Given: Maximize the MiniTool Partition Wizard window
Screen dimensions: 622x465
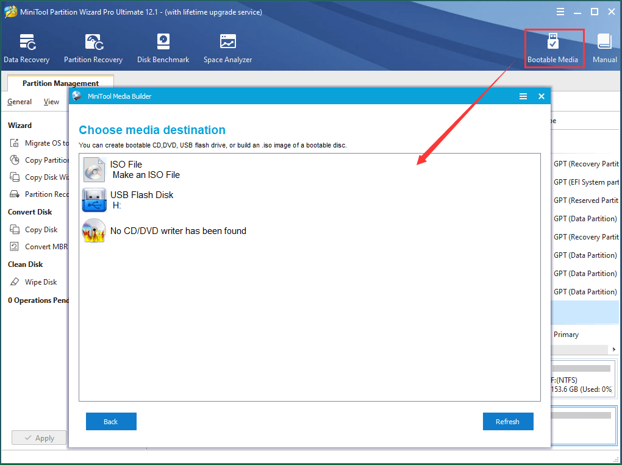Looking at the screenshot, I should pyautogui.click(x=594, y=12).
